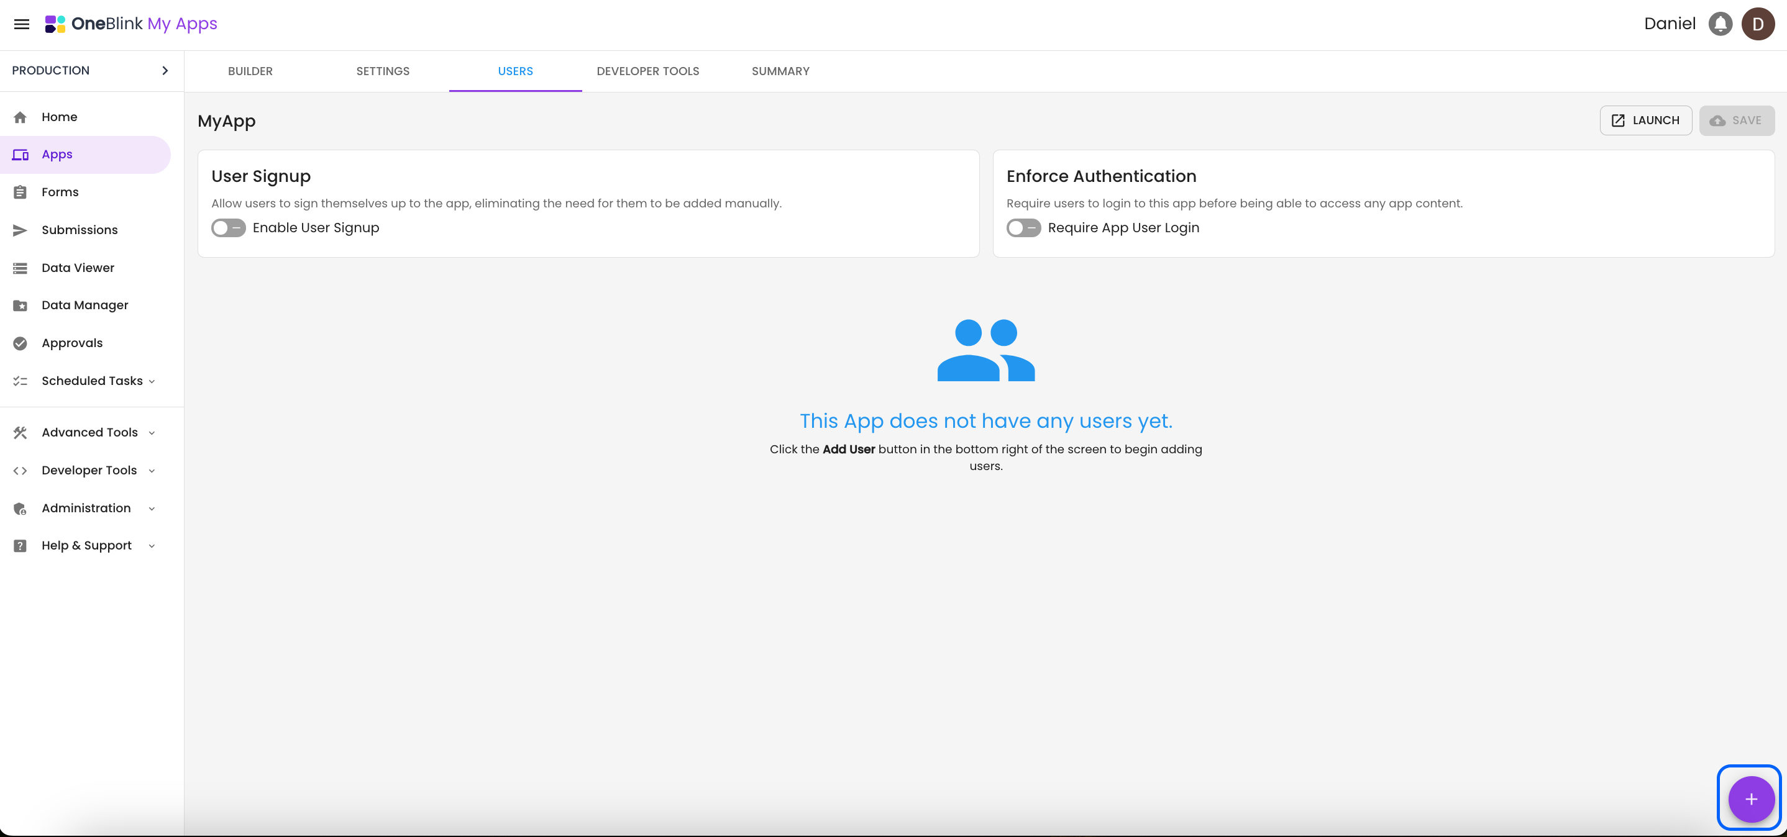Click the Home house icon
Viewport: 1787px width, 837px height.
(20, 117)
